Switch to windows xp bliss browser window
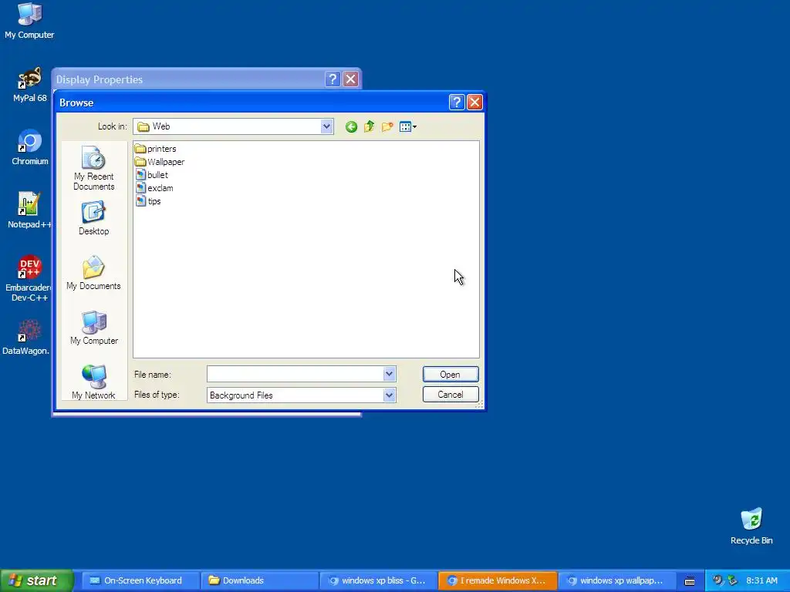Screen dimensions: 790x592 [378, 581]
